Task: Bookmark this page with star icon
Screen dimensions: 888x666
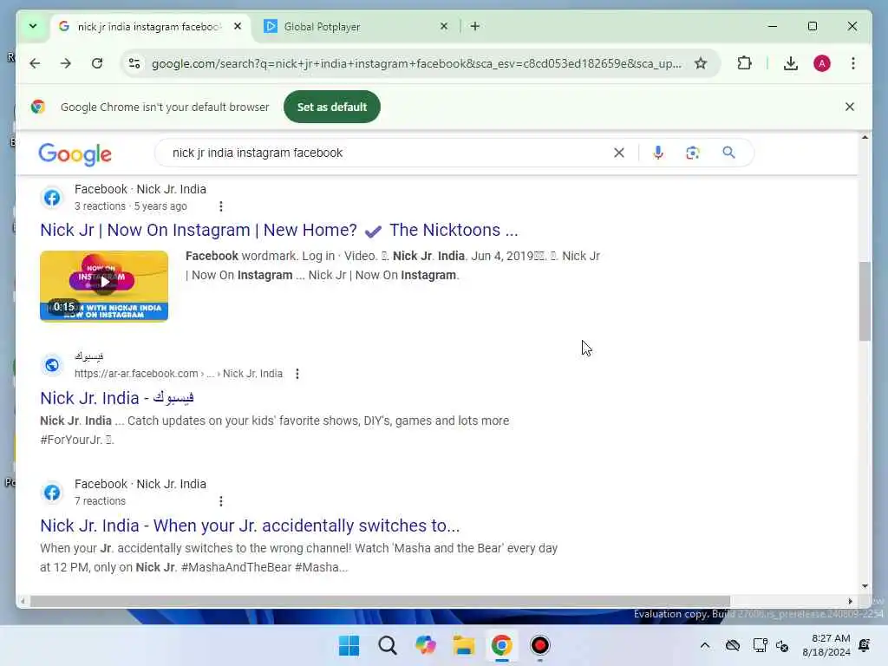Action: (701, 63)
